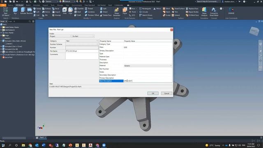Open the Hole tool
Screen dimensions: 263x148
tap(65, 11)
